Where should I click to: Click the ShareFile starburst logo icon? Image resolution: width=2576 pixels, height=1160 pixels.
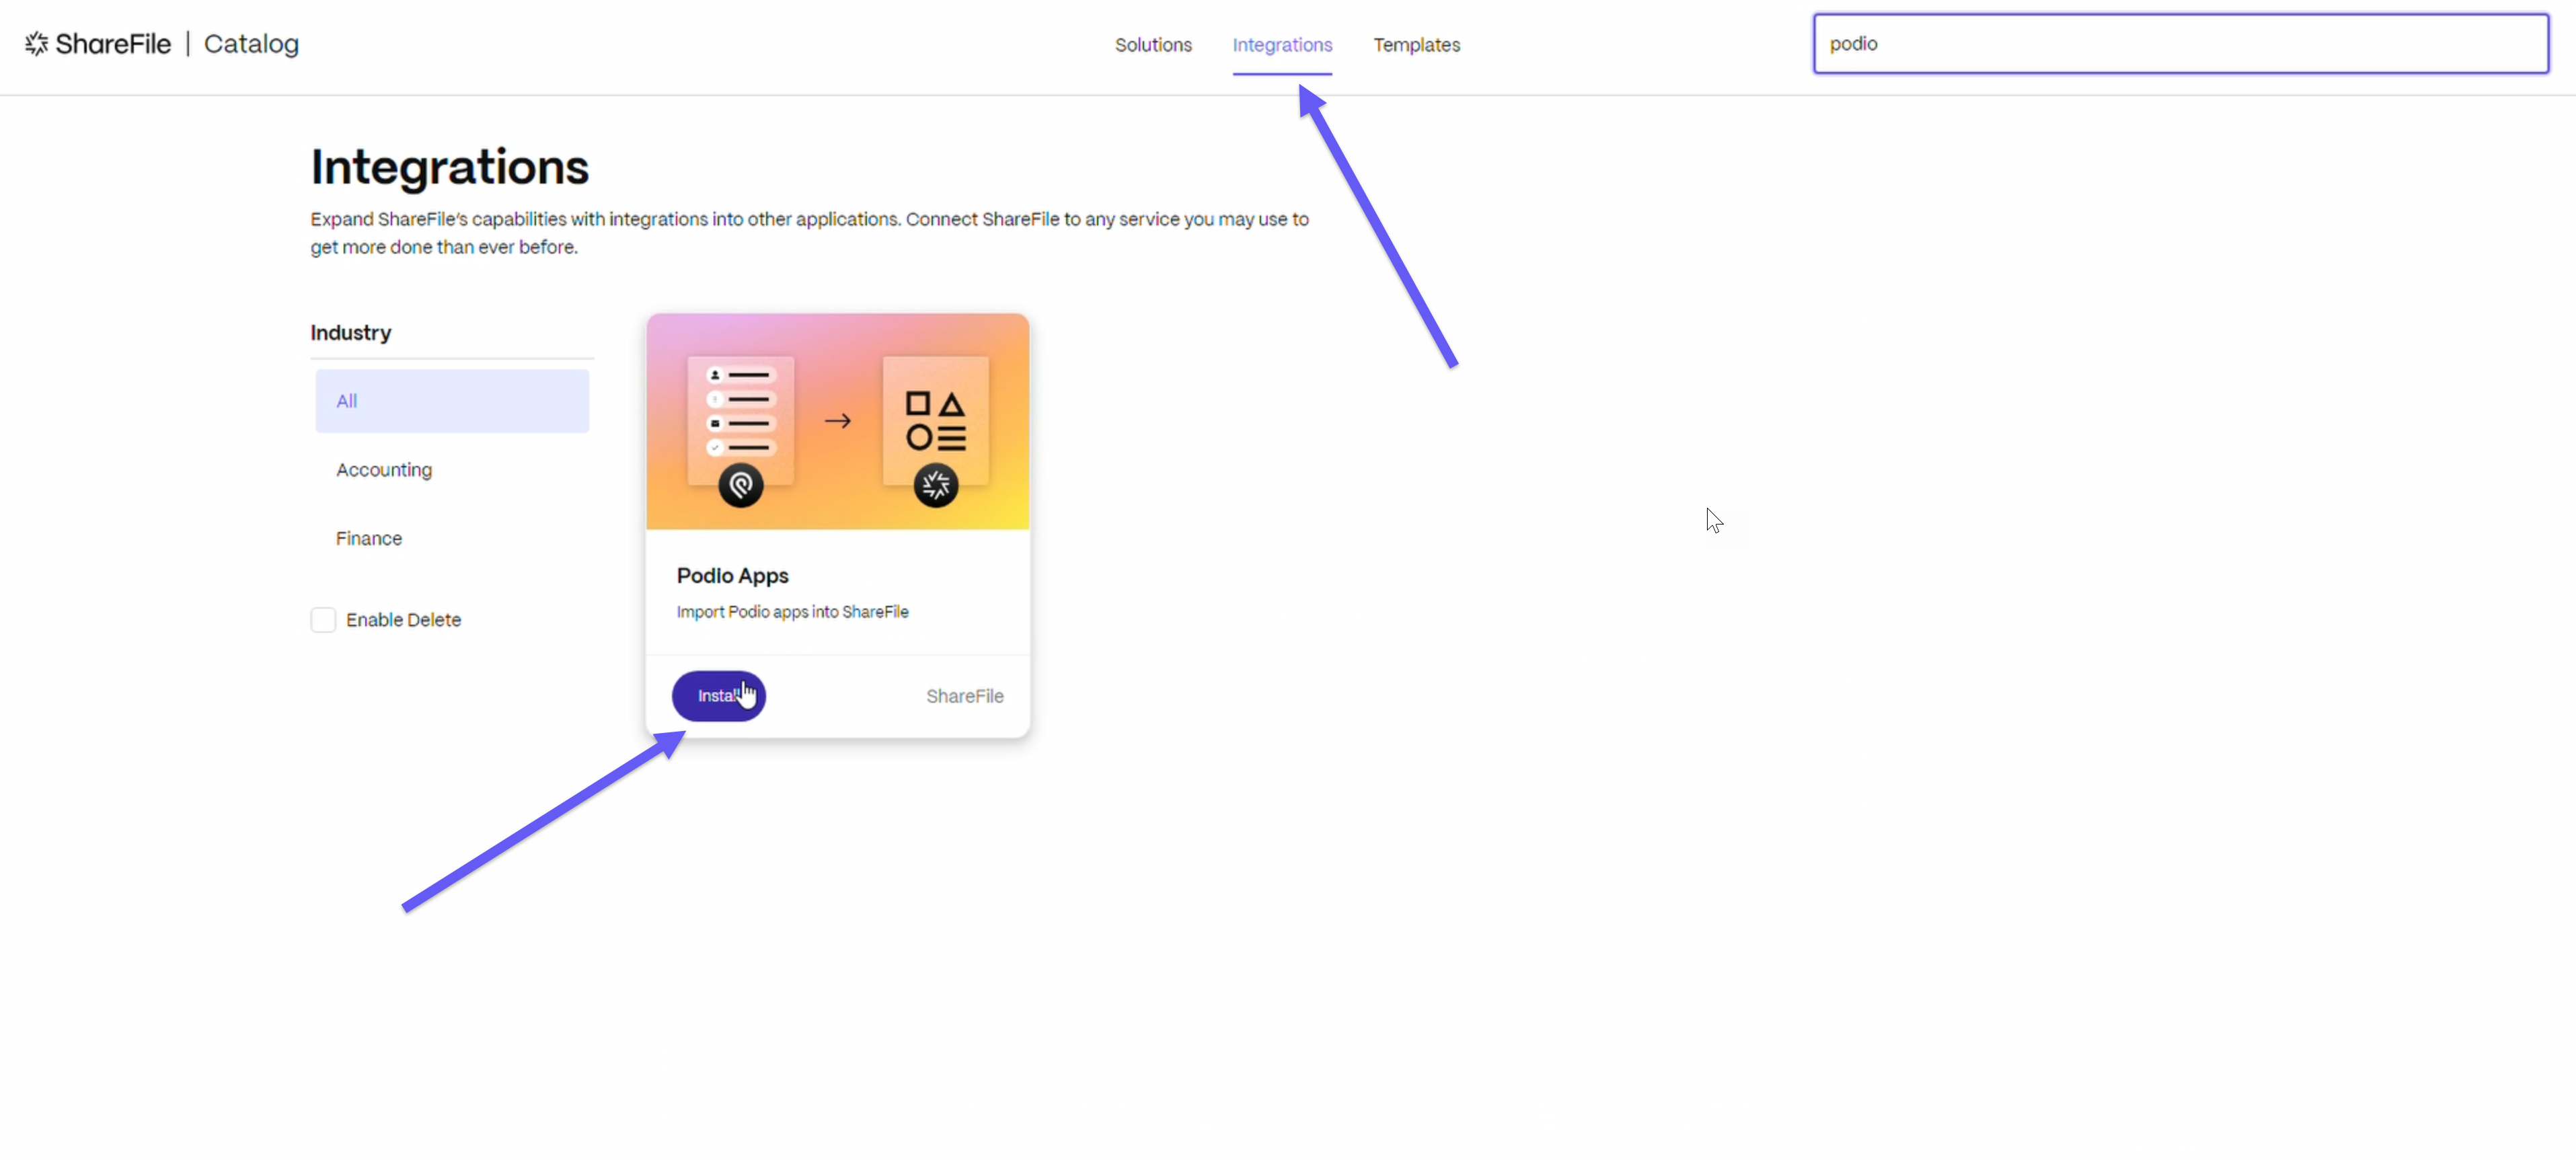pos(37,43)
